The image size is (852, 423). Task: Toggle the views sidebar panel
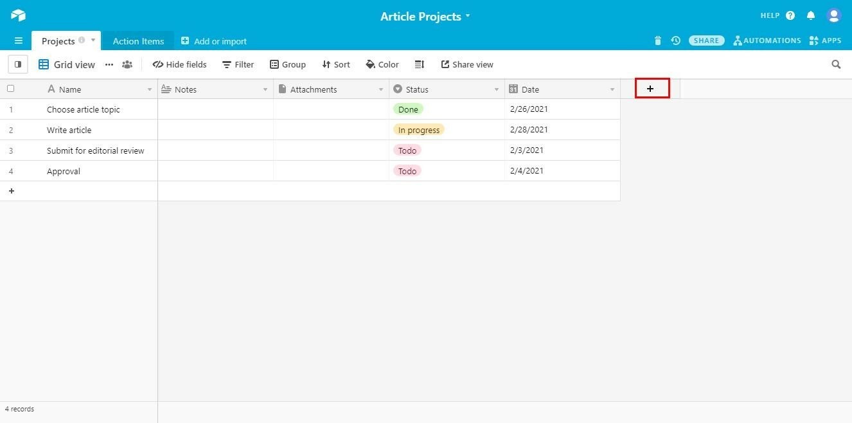click(x=18, y=64)
